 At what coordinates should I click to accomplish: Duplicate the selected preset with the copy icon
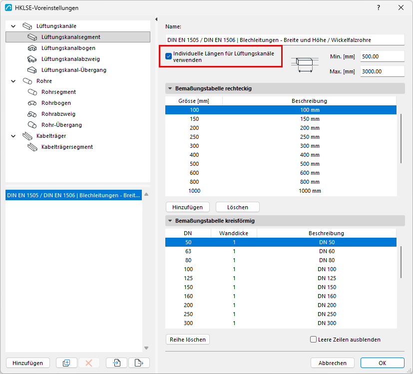66,363
